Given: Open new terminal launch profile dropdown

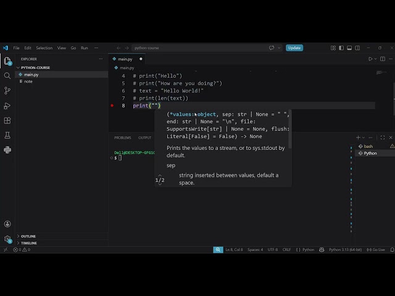Looking at the screenshot, I should tap(364, 138).
